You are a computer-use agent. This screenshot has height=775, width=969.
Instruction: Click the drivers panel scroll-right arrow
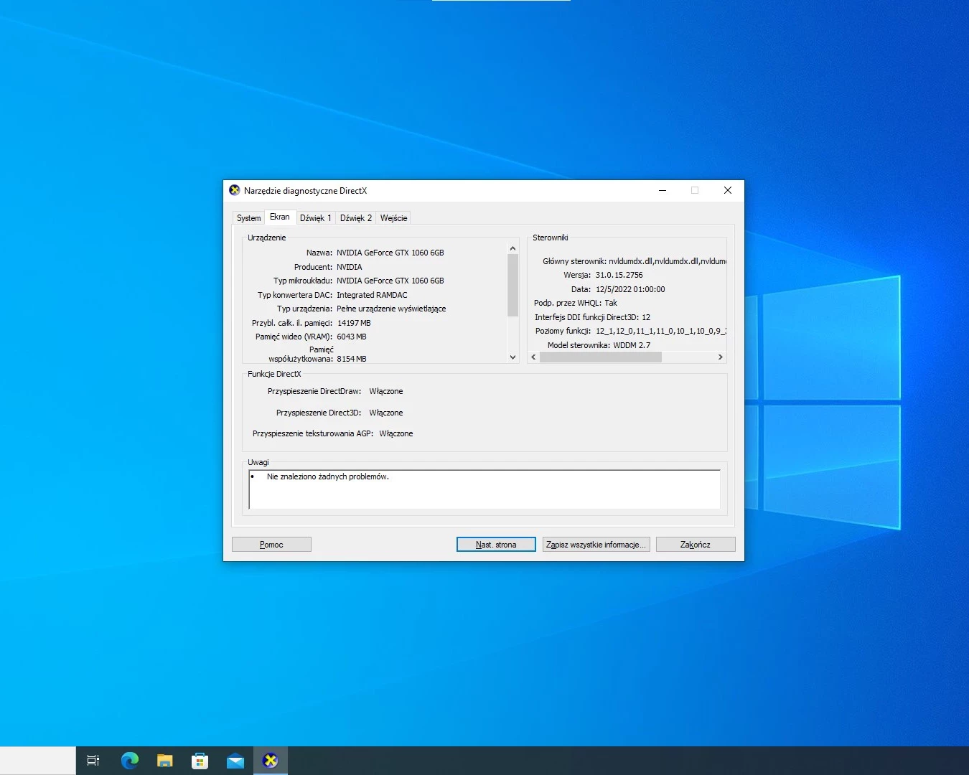tap(721, 357)
